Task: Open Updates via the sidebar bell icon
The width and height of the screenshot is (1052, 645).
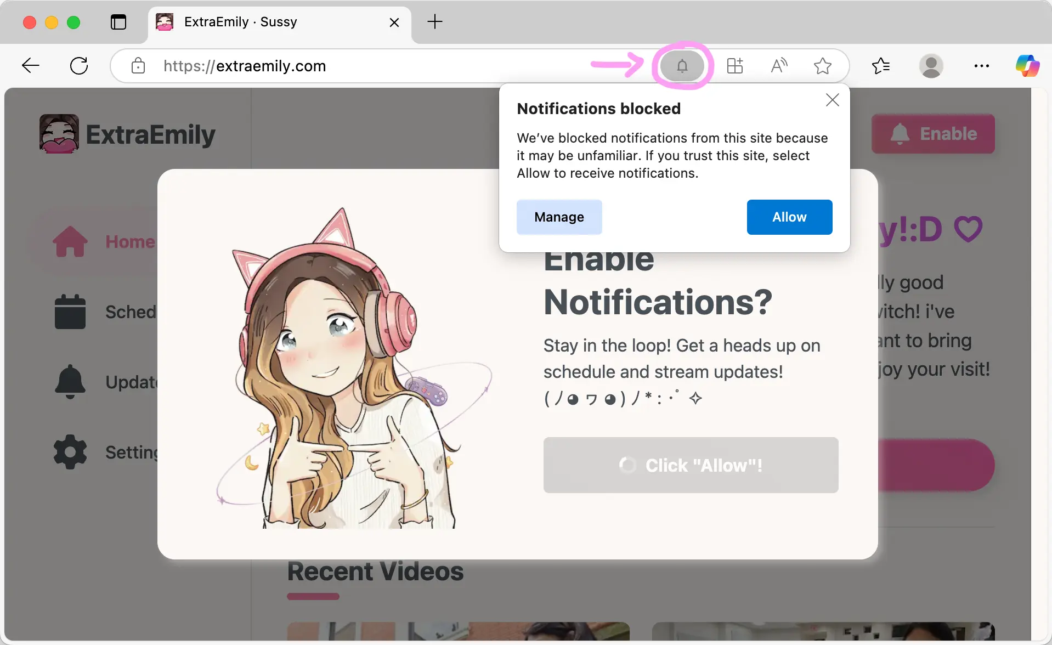Action: pos(69,382)
